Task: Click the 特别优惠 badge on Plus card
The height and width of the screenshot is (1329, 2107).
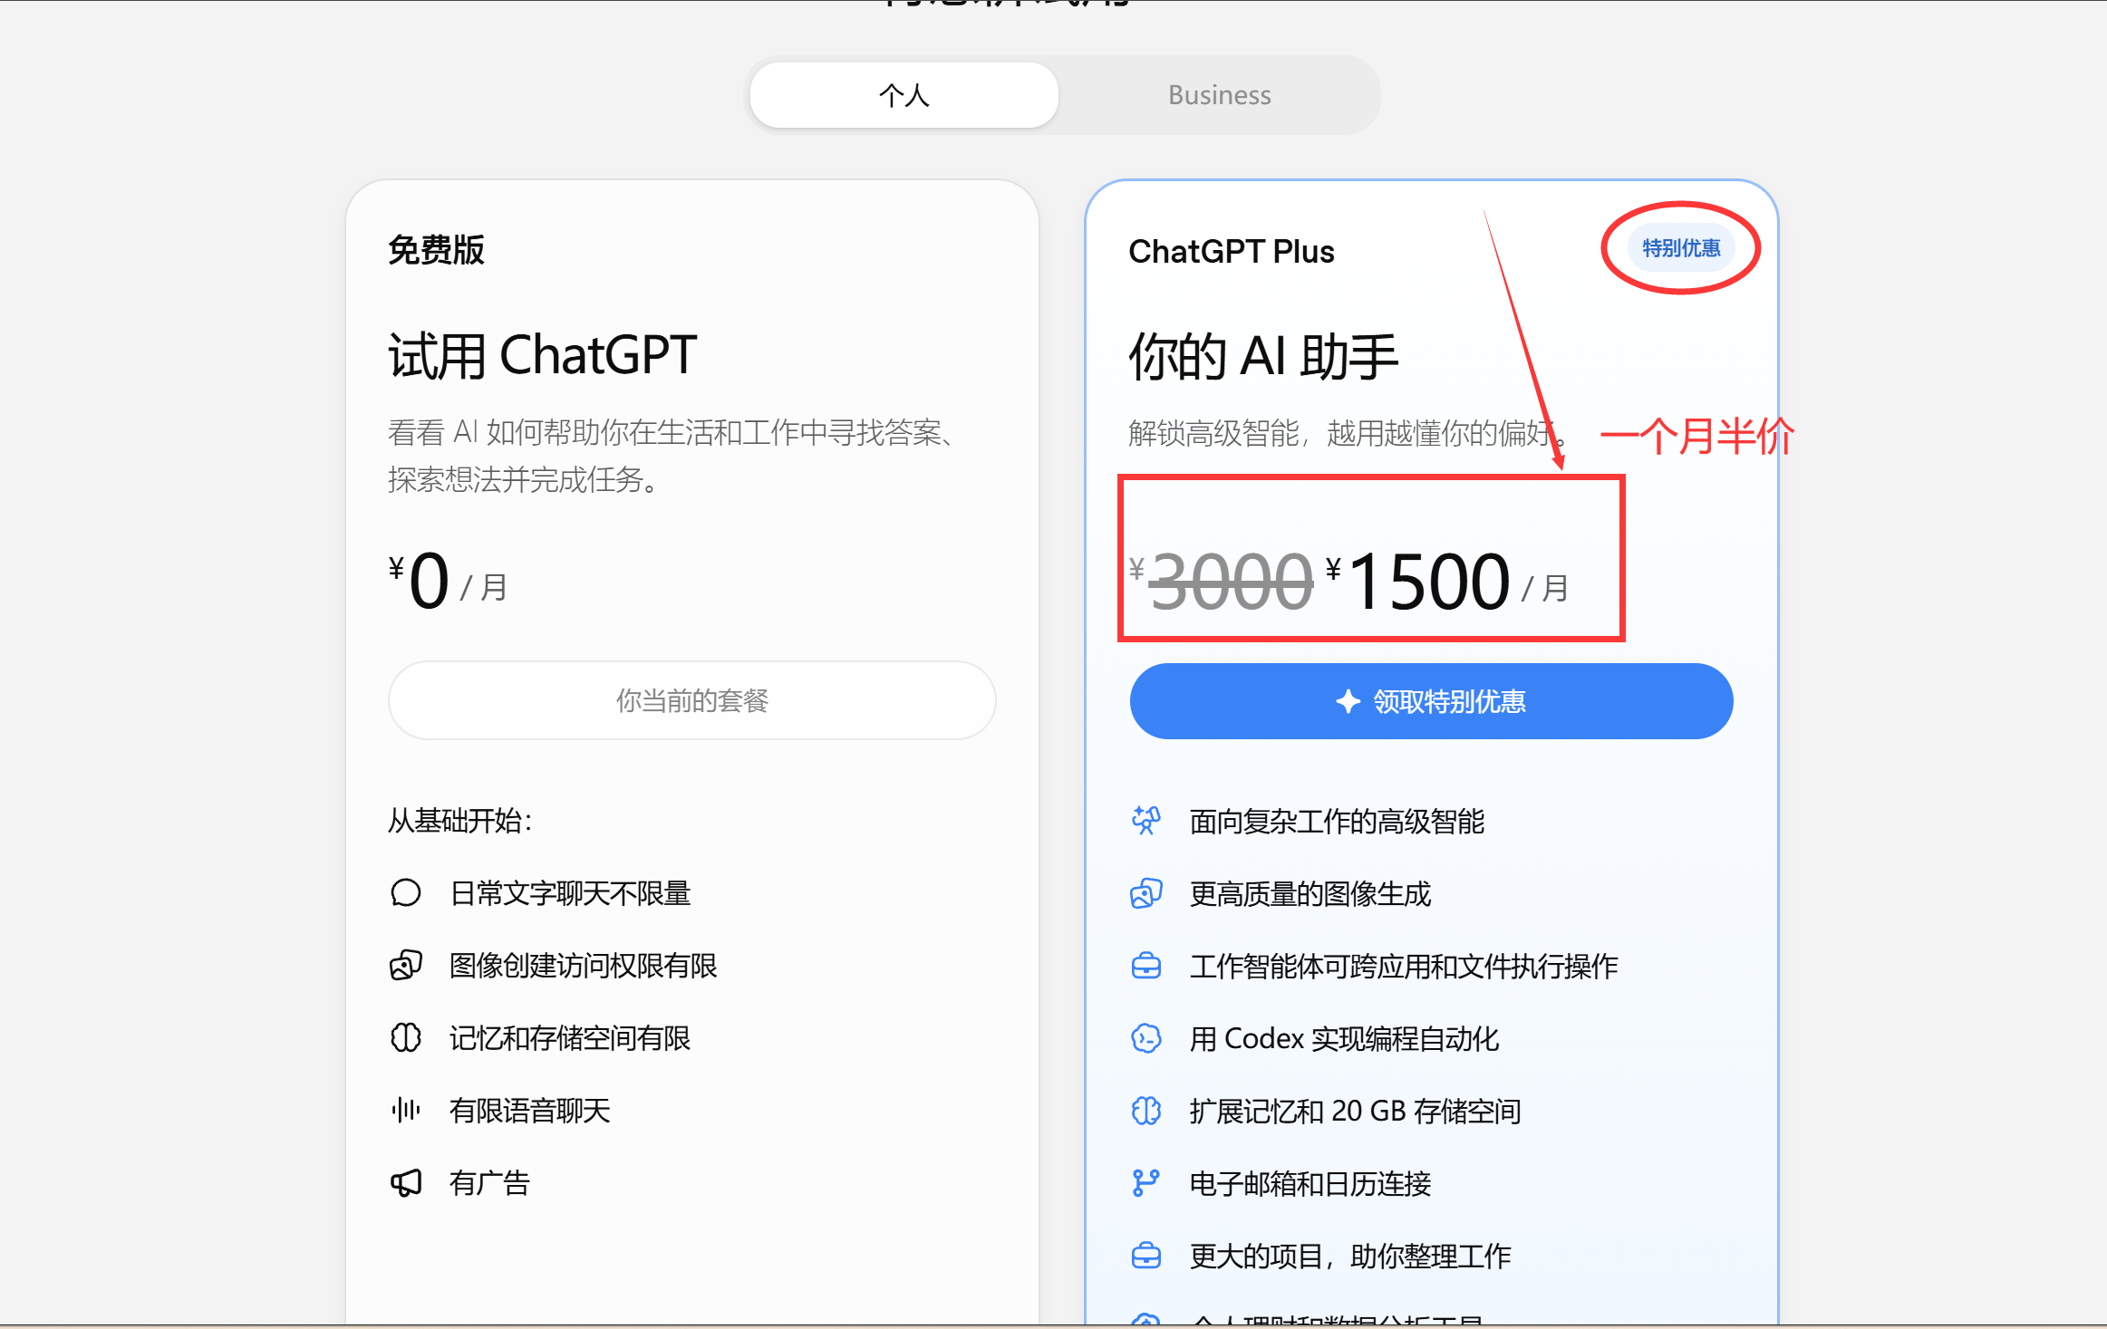Action: click(1681, 248)
